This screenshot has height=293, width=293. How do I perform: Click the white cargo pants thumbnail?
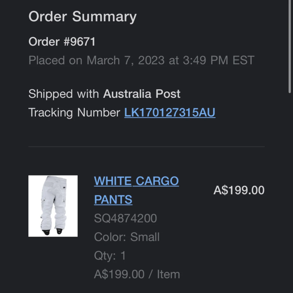tap(53, 206)
